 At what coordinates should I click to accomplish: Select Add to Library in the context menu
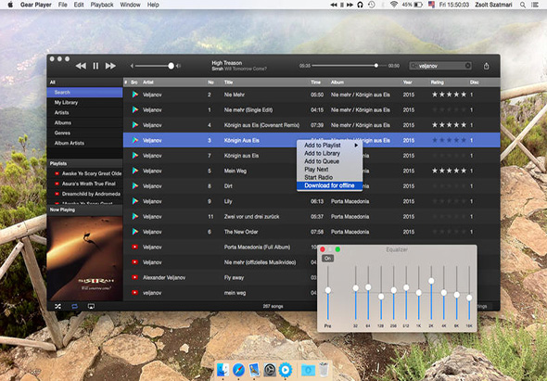coord(329,153)
